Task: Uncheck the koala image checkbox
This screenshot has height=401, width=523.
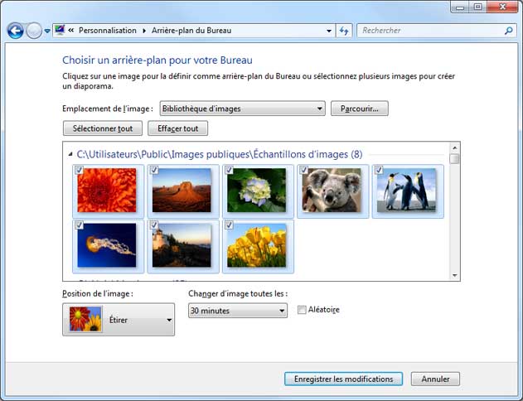Action: 303,170
